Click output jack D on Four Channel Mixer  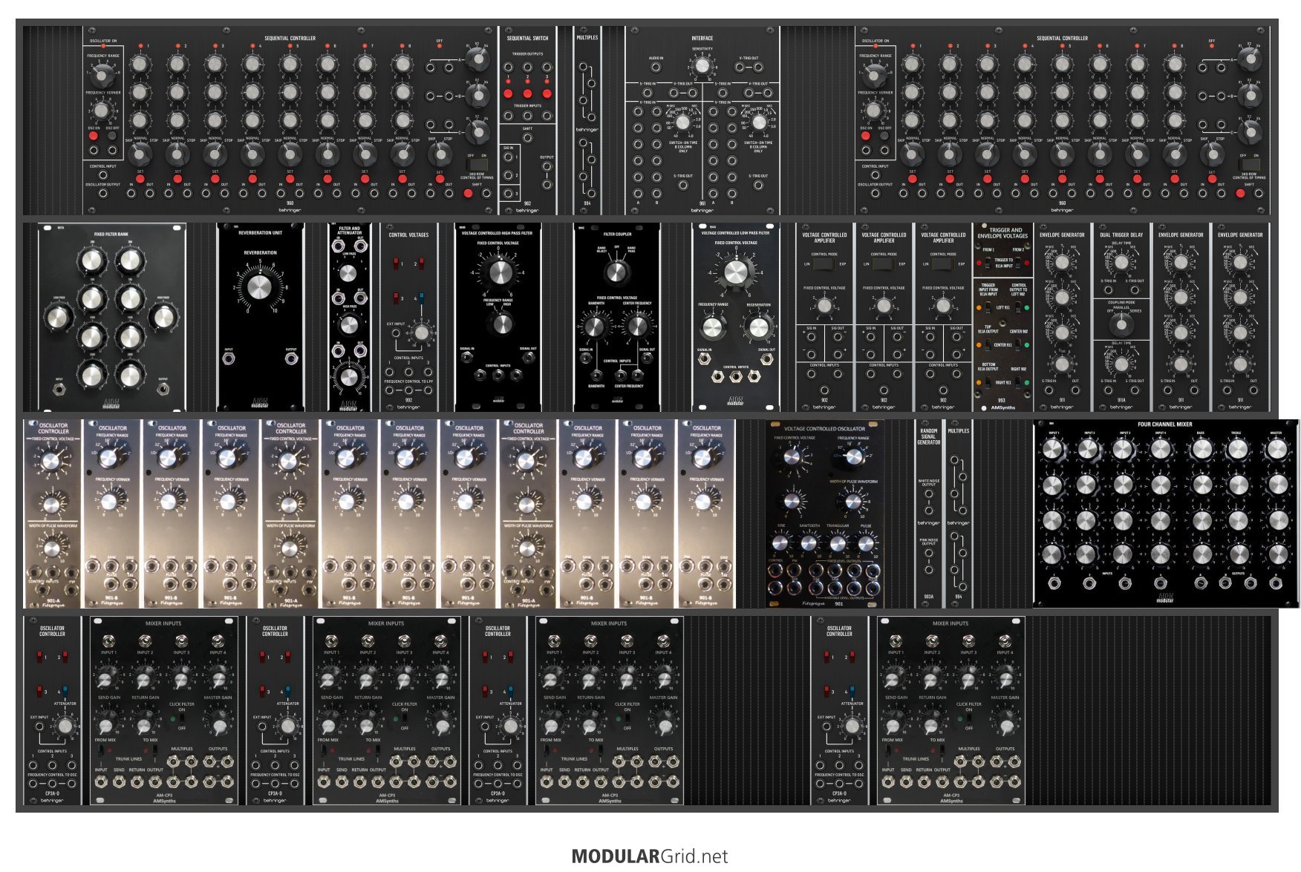click(x=1277, y=583)
